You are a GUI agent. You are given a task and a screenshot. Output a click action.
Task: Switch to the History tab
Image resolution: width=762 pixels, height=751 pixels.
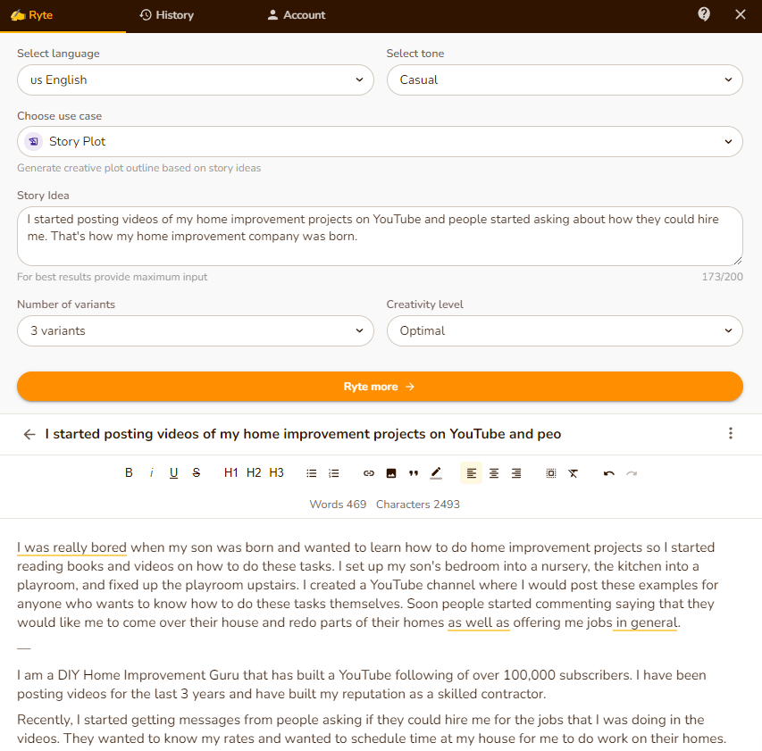tap(166, 14)
